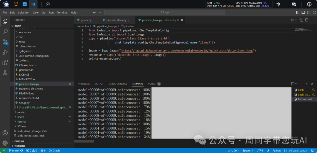Open the Terminal menu
317x153 pixels.
[62, 13]
